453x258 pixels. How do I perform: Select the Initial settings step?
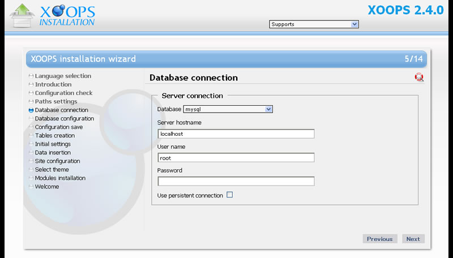(53, 144)
